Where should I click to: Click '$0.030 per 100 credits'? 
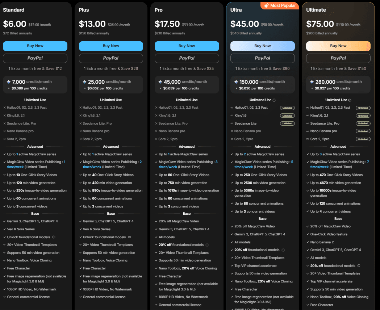[257, 88]
